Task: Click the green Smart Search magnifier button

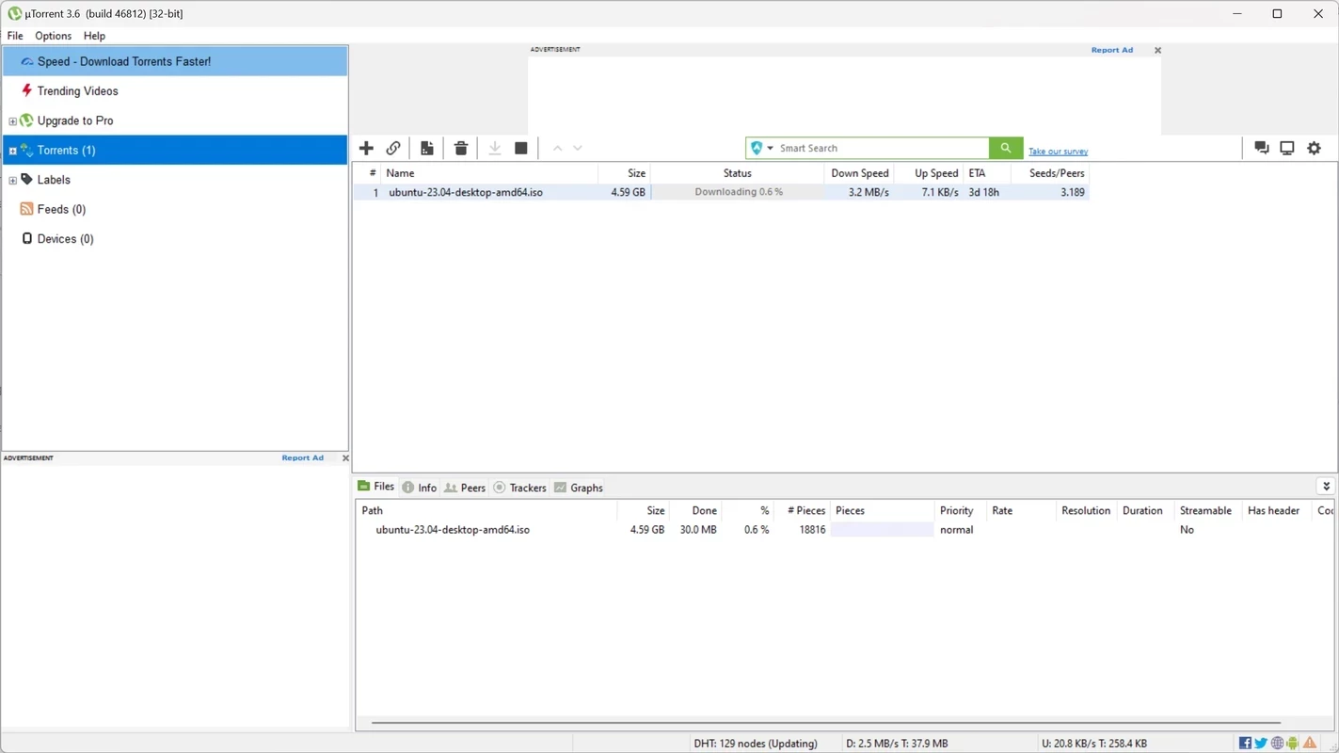Action: tap(1006, 148)
